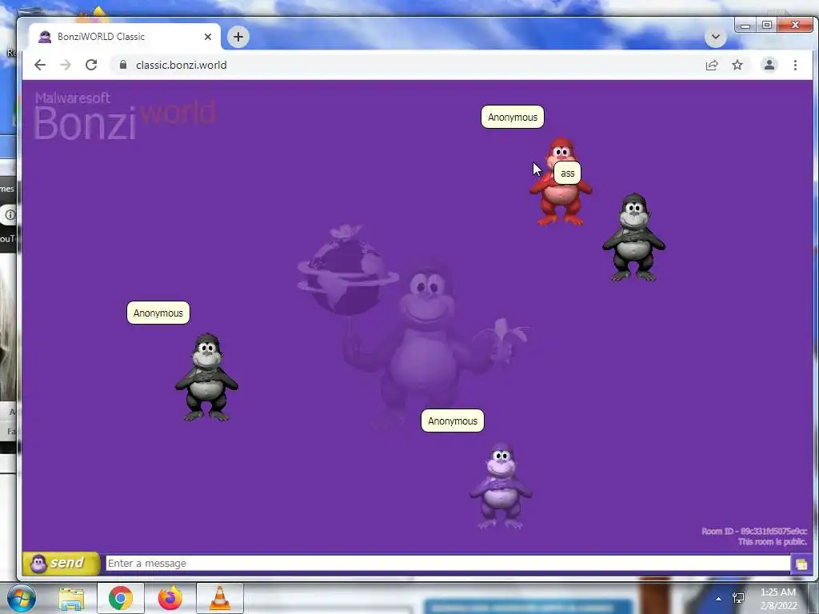Click Anonymous label above left black Bonzi
This screenshot has height=614, width=819.
point(158,313)
